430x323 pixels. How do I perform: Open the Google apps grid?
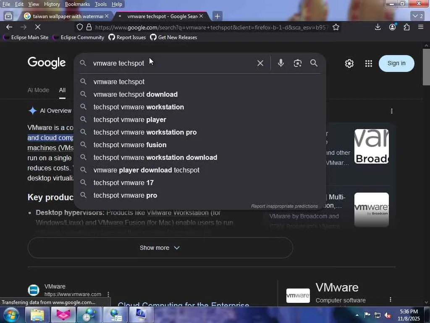tap(369, 64)
